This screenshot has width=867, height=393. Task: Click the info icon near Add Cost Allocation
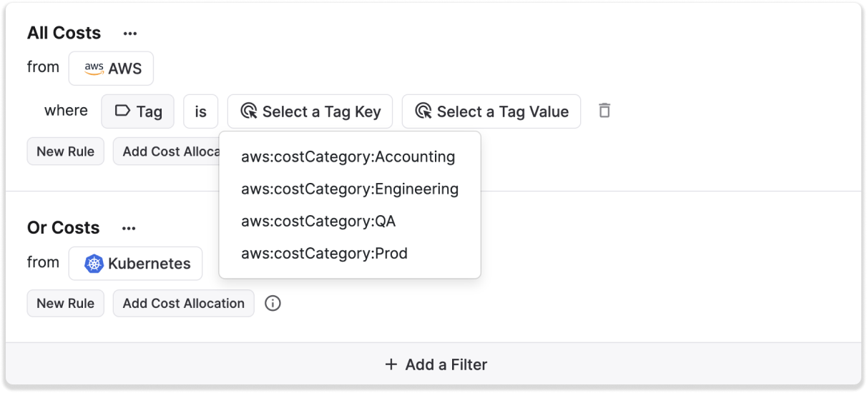tap(273, 303)
